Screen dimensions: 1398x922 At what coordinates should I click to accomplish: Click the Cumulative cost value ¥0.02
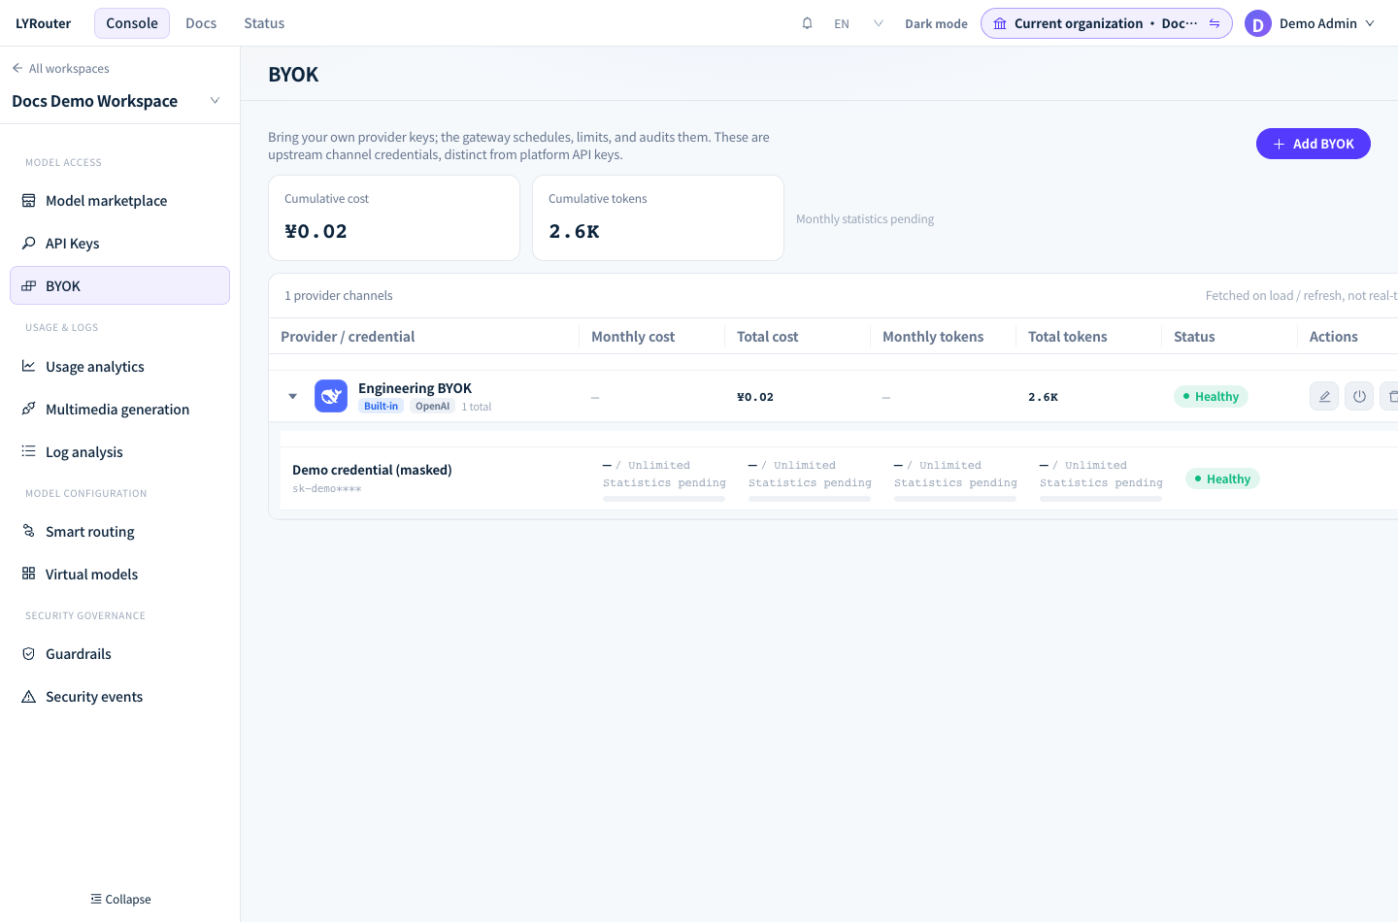click(316, 231)
